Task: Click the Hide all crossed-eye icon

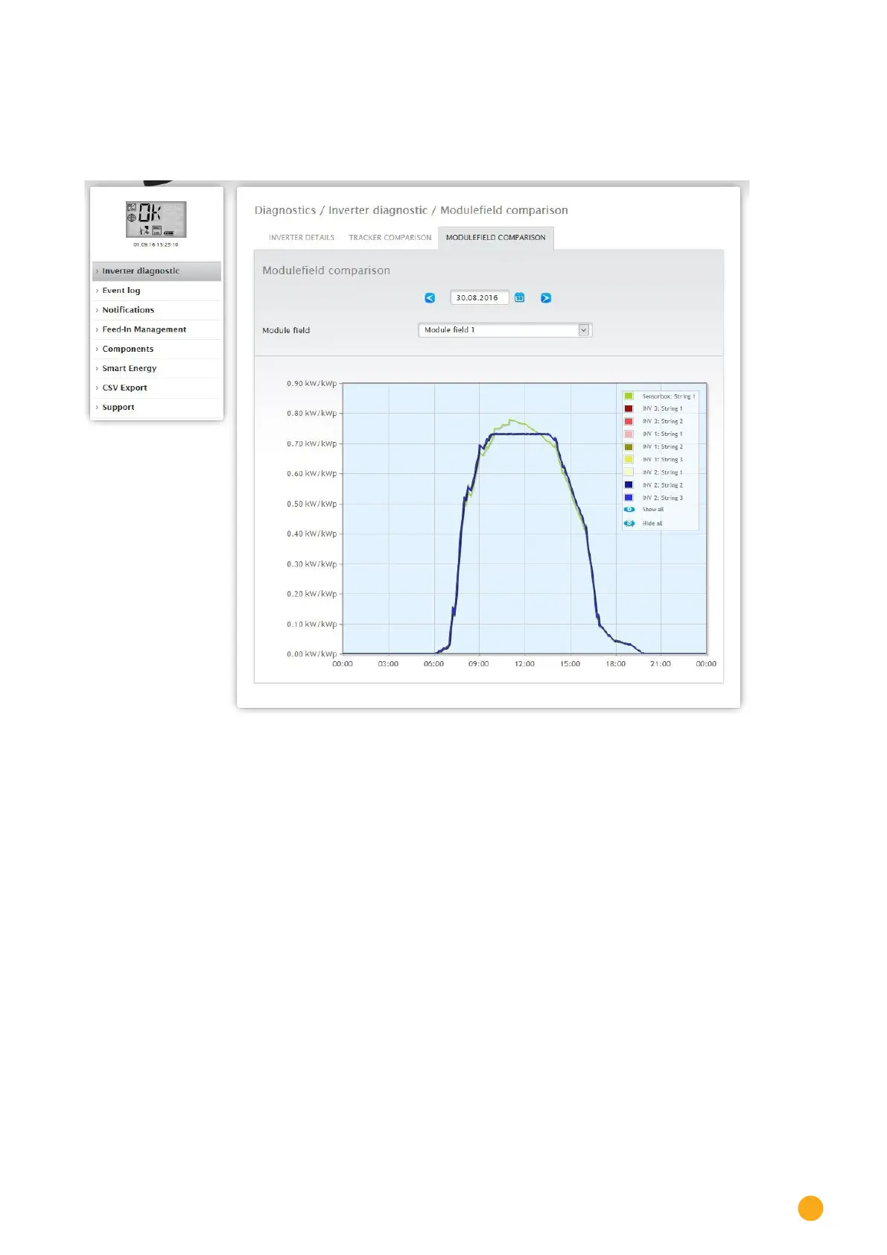Action: pos(629,523)
